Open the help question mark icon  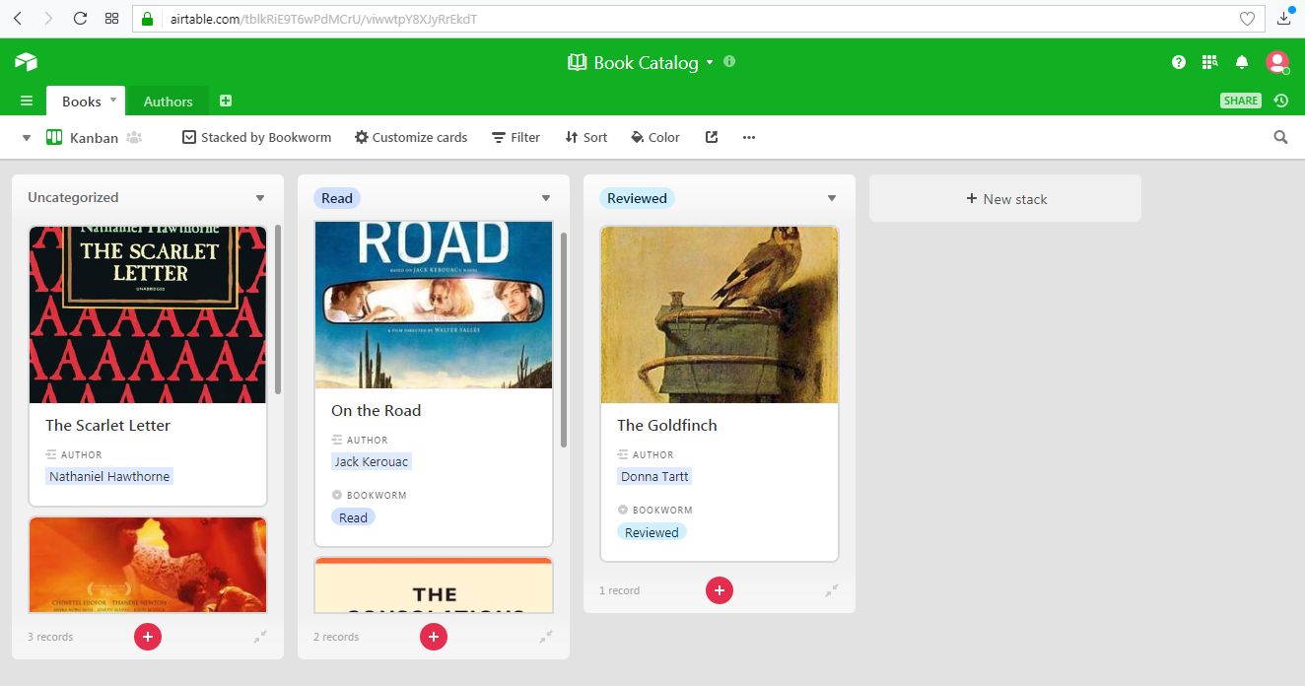[x=1179, y=62]
